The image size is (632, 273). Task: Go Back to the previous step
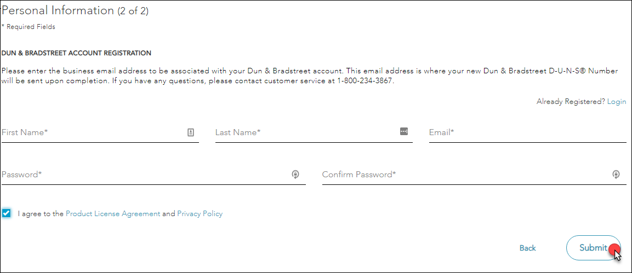click(527, 248)
